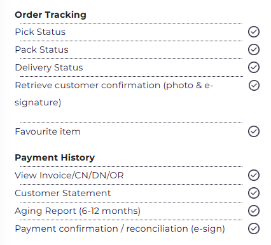This screenshot has width=271, height=245.
Task: Click the checkmark icon beside Favourite item
Action: (x=254, y=131)
